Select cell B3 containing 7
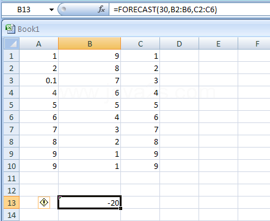270x221 pixels. [x=90, y=80]
